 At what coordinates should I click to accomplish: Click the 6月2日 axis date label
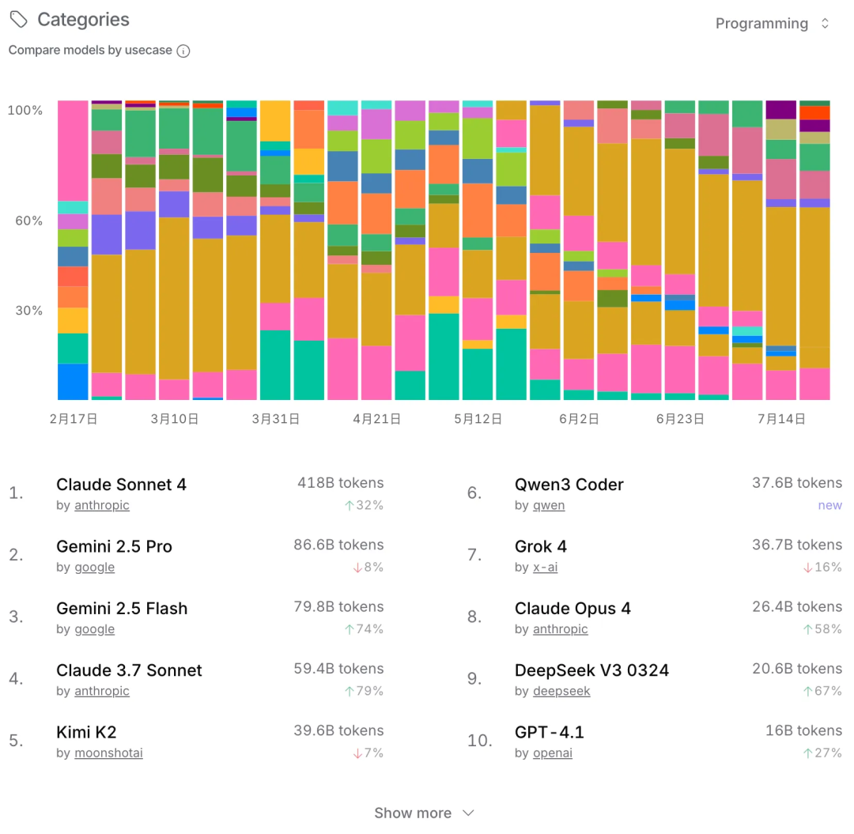(579, 419)
